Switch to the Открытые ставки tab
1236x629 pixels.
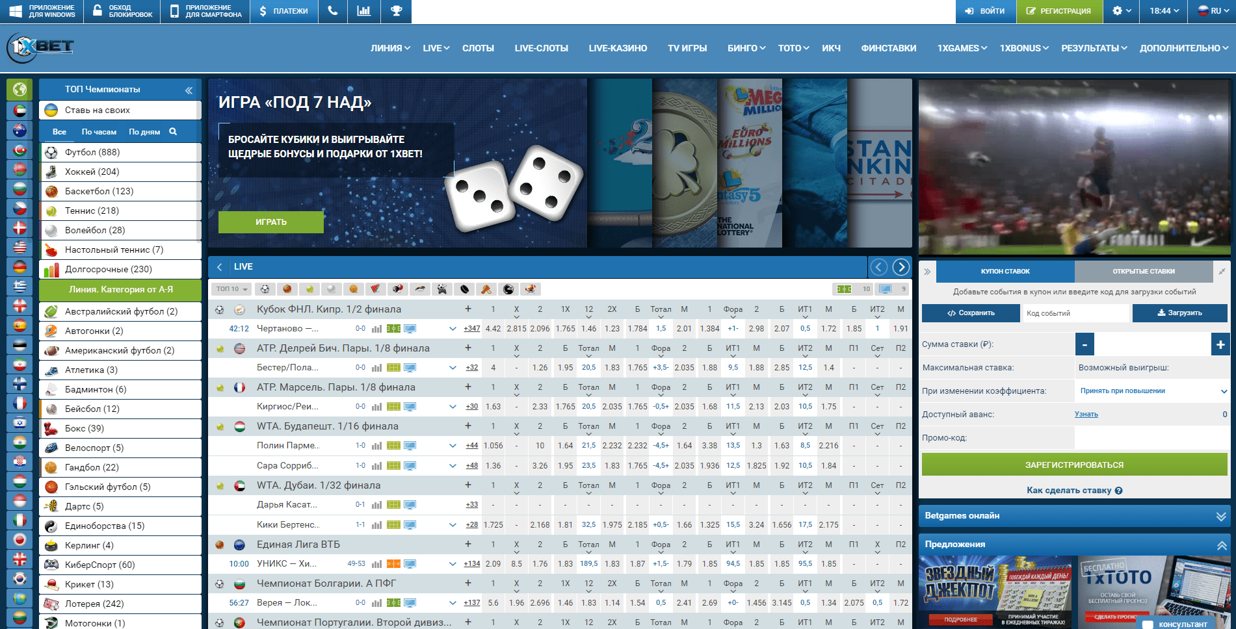pos(1144,272)
